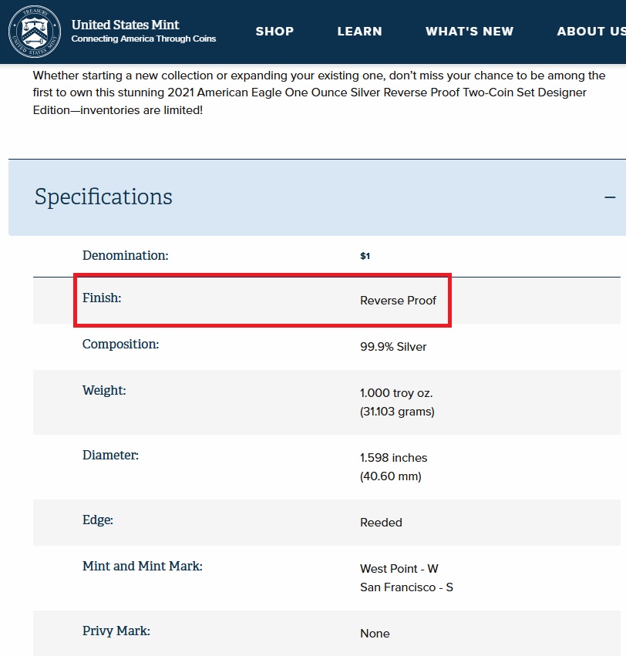This screenshot has height=656, width=626.
Task: Open the LEARN menu
Action: point(359,32)
